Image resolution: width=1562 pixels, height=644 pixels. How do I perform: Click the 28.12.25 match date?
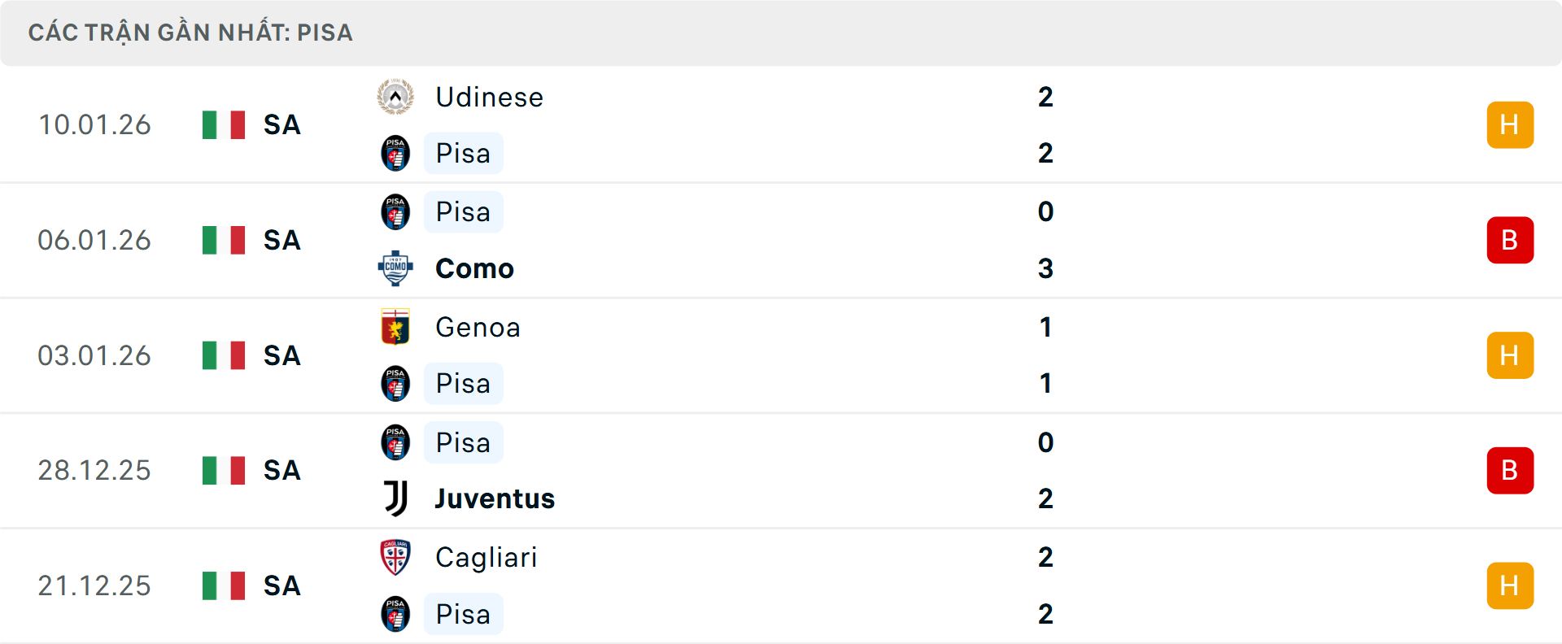point(94,471)
